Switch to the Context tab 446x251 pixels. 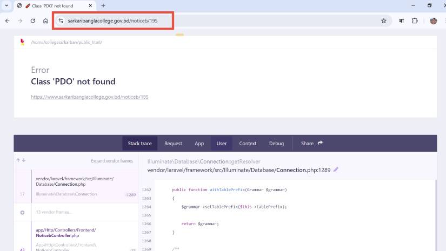(x=248, y=144)
